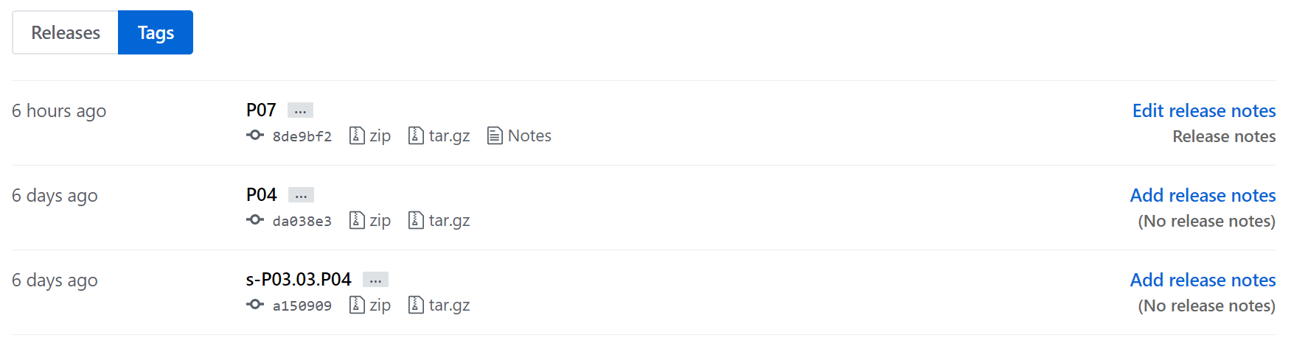Image resolution: width=1308 pixels, height=346 pixels.
Task: Click the commit icon beside da038e3
Action: click(255, 220)
